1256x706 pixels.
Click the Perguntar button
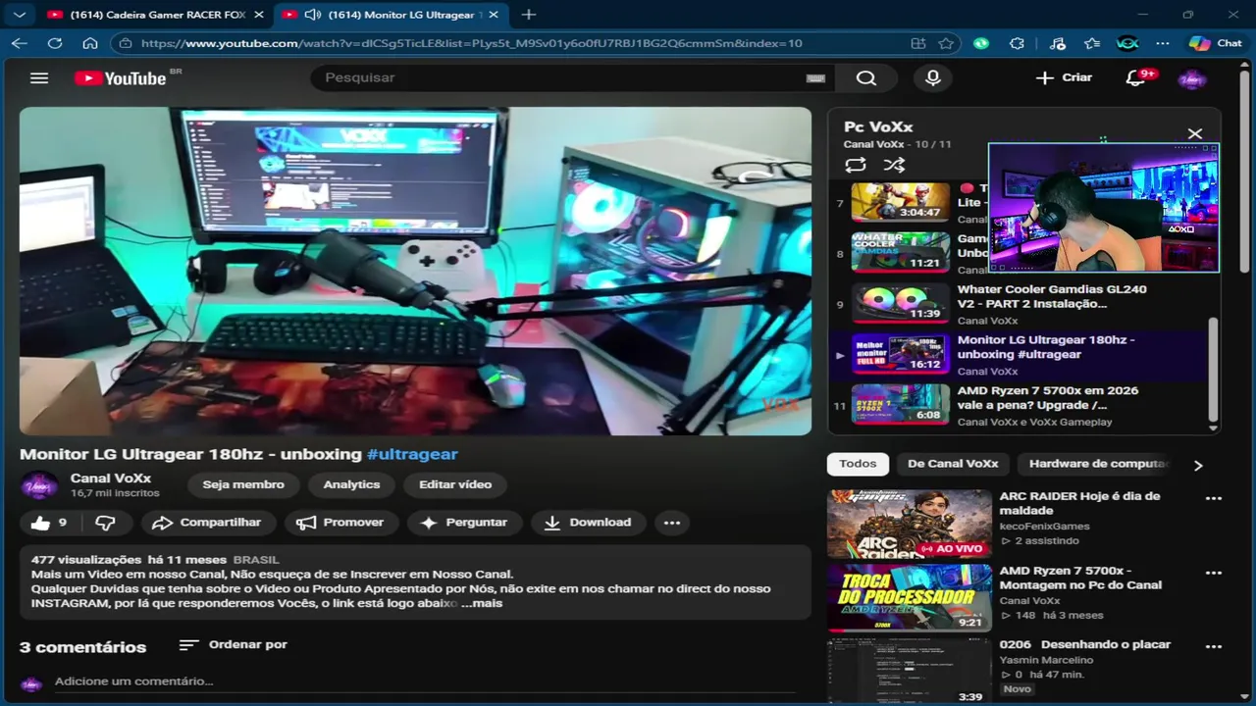point(464,523)
